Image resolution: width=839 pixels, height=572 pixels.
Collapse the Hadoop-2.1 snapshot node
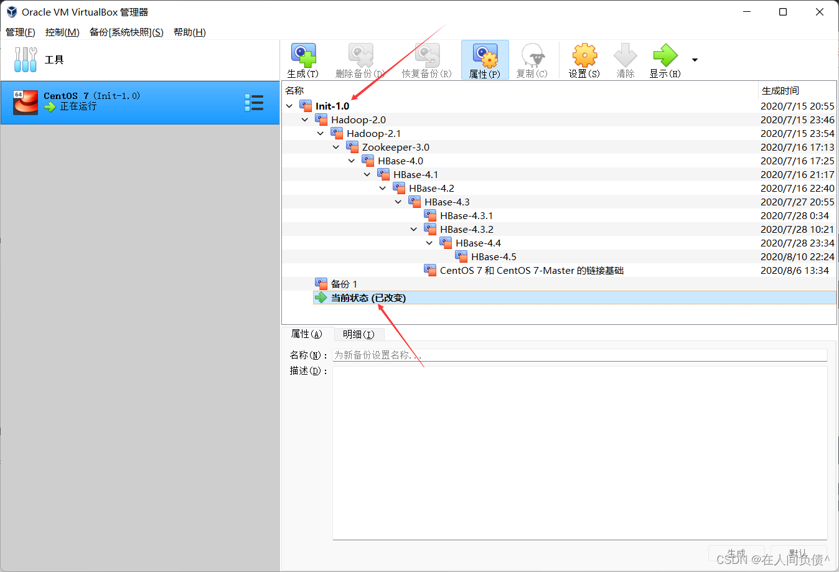coord(321,133)
